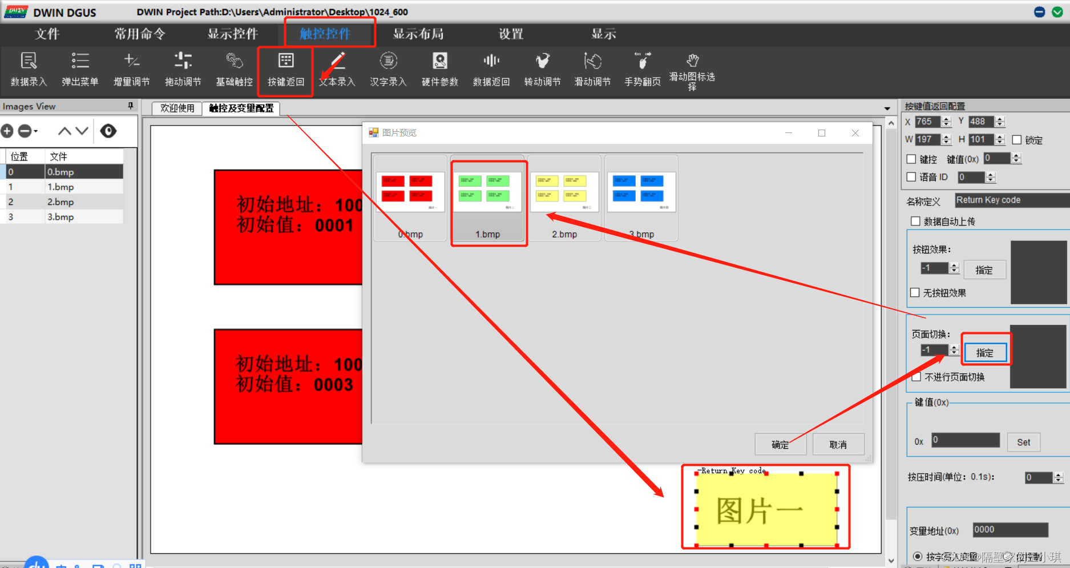Select the 硬件参数 hardware parameters tool
The image size is (1070, 568).
click(x=439, y=69)
